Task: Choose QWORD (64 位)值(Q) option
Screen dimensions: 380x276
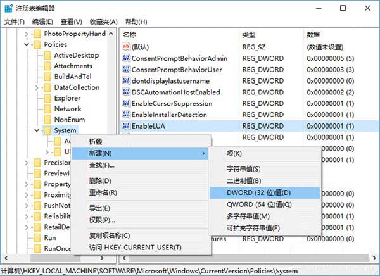Action: tap(259, 204)
